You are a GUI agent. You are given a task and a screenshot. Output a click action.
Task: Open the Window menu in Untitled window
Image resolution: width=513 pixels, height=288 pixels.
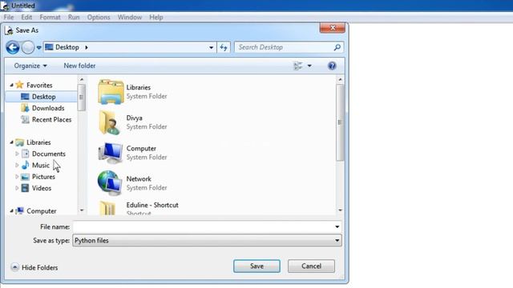(130, 18)
